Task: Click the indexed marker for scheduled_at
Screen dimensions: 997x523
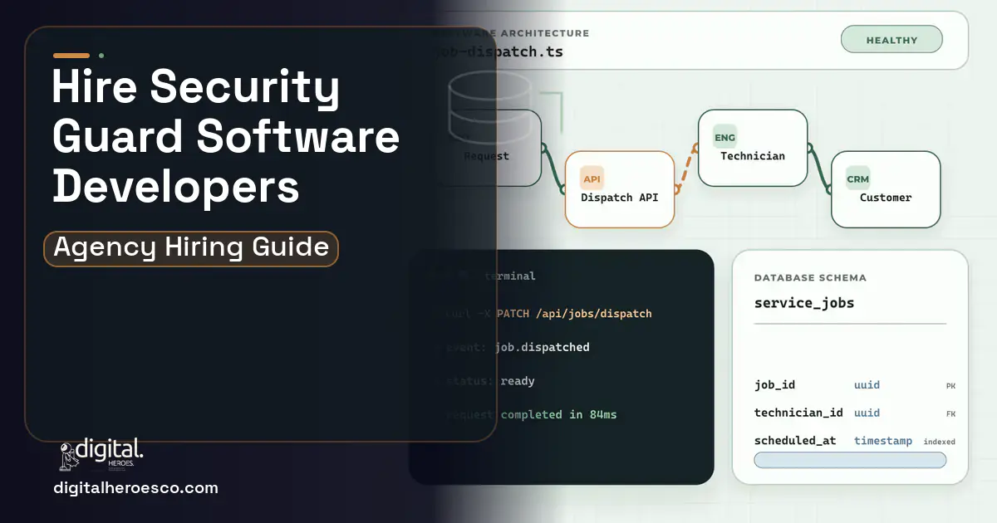Action: coord(940,442)
